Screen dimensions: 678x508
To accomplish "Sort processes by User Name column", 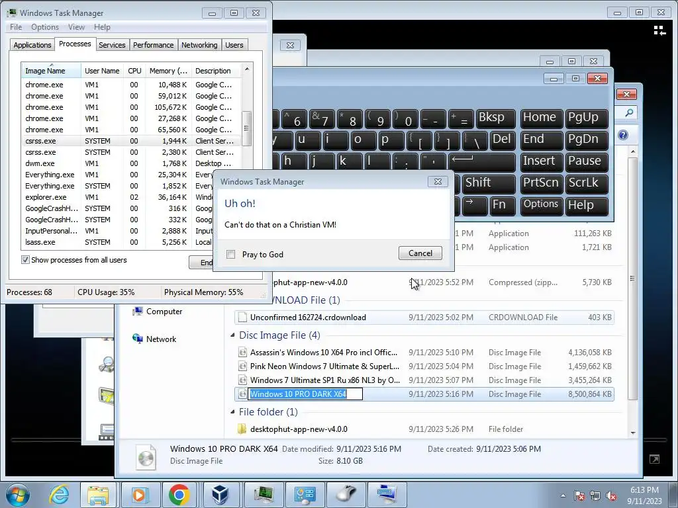I will 103,70.
